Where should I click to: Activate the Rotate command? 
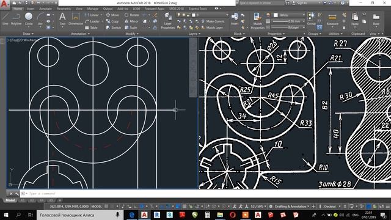132,15
